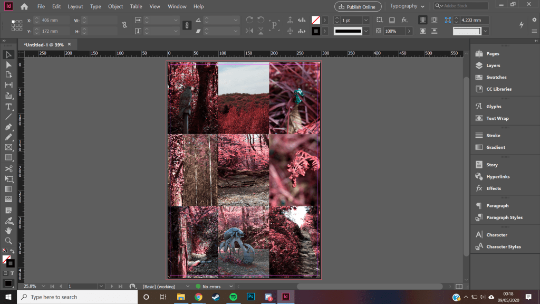Image resolution: width=540 pixels, height=304 pixels.
Task: Open the Typography workspace dropdown
Action: [408, 6]
